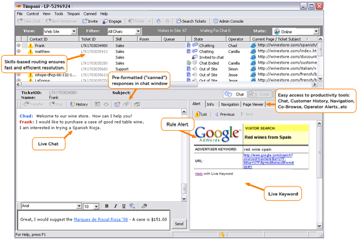Click the Take Chat toolbar button
358x239 pixels.
pos(29,21)
